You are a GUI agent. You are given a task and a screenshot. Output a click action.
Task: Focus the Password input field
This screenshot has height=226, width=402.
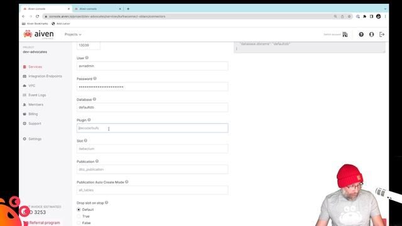pos(152,87)
